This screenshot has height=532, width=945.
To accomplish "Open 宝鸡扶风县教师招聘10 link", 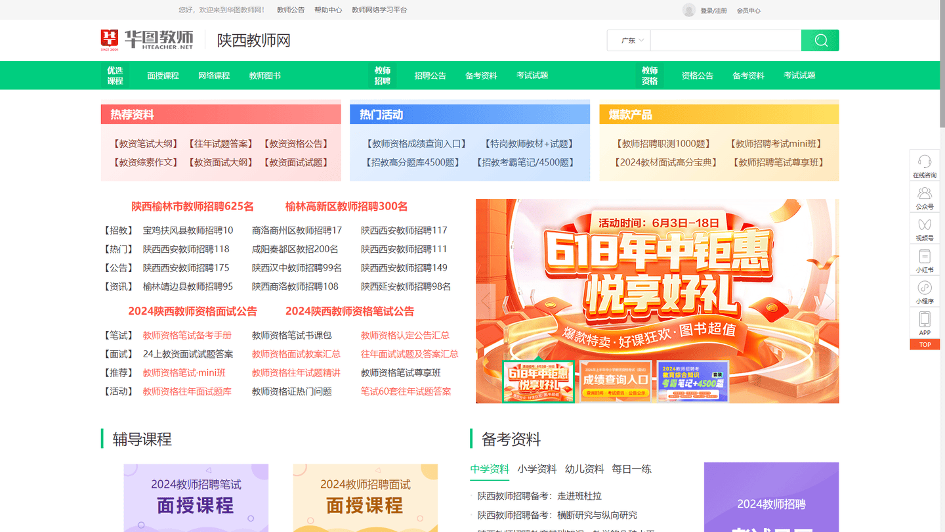I will 188,231.
